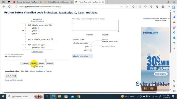Follow the C++ link in heading
The image size is (177, 99).
(81, 12)
